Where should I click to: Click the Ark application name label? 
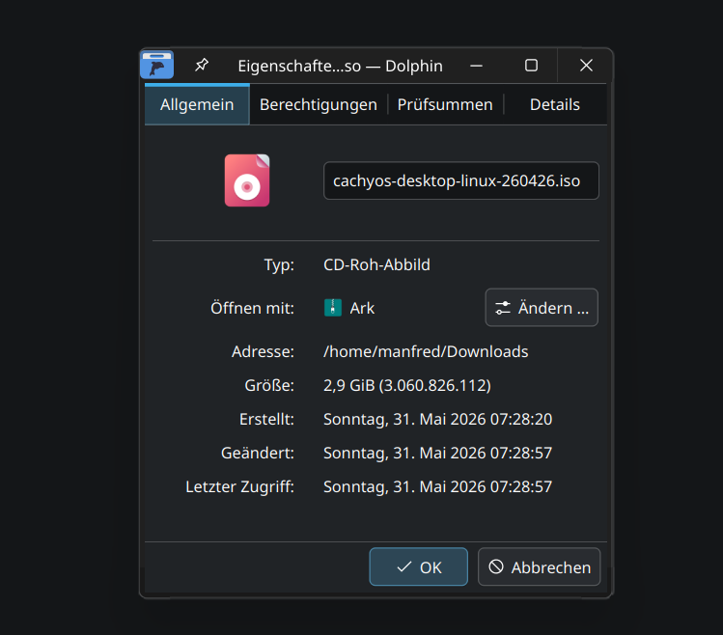click(362, 308)
